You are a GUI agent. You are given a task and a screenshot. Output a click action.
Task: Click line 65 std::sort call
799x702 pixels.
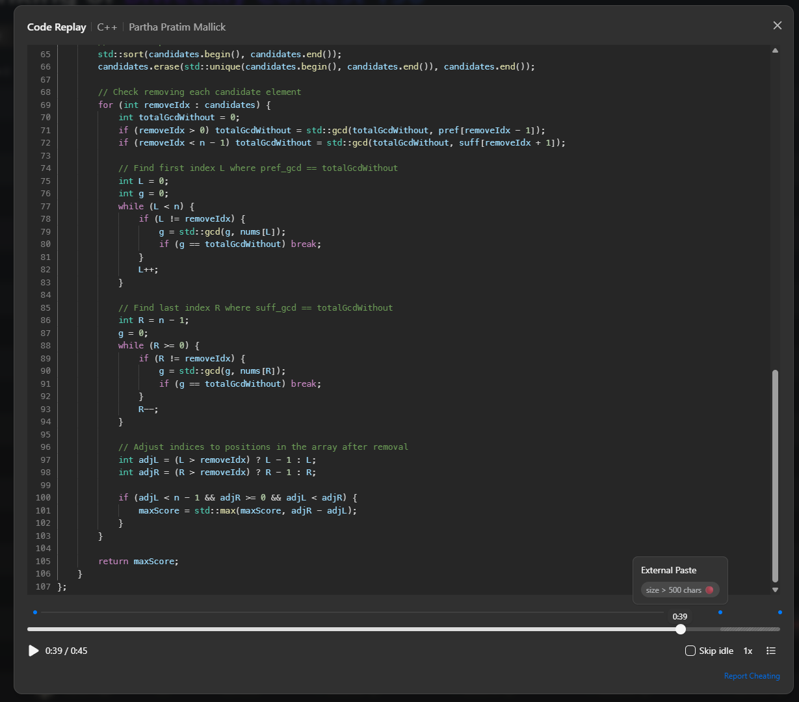tap(219, 54)
